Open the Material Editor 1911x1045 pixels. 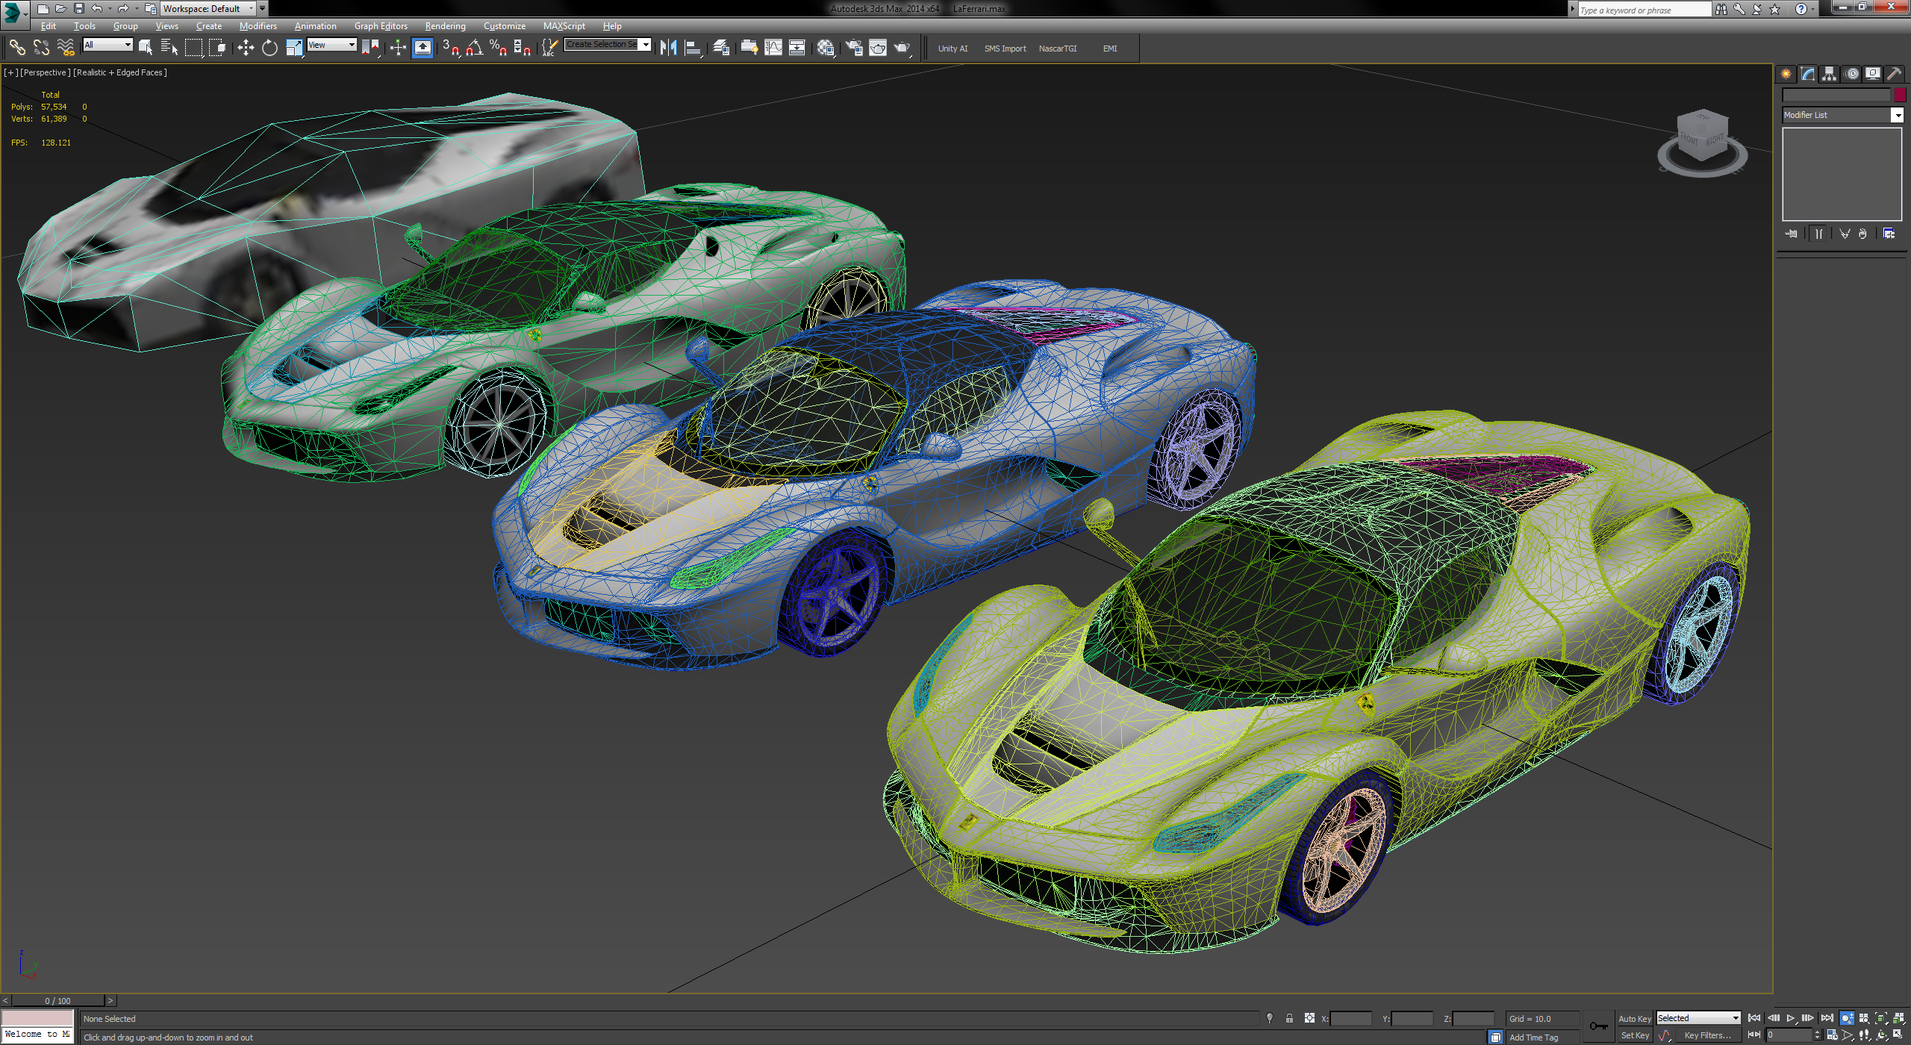tap(826, 47)
